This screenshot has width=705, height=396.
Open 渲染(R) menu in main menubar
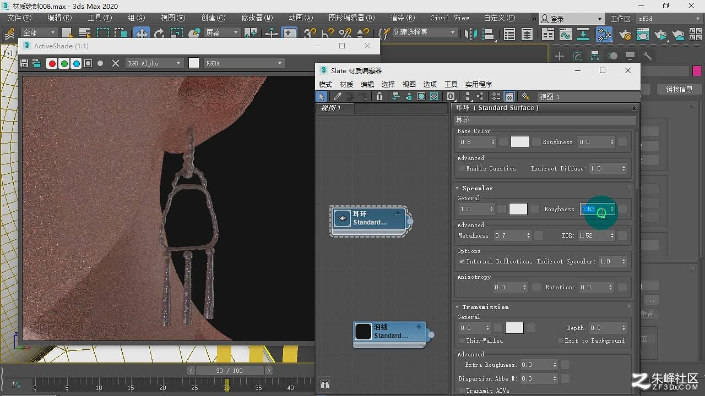[x=403, y=18]
